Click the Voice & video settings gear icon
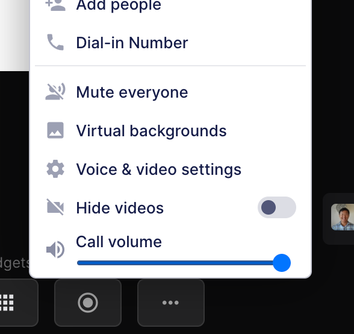This screenshot has height=334, width=354. [x=55, y=169]
